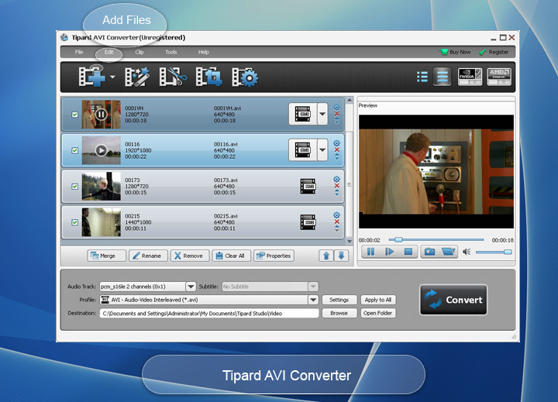Expand format dropdown for 00116.avi
The height and width of the screenshot is (402, 558).
coord(322,150)
